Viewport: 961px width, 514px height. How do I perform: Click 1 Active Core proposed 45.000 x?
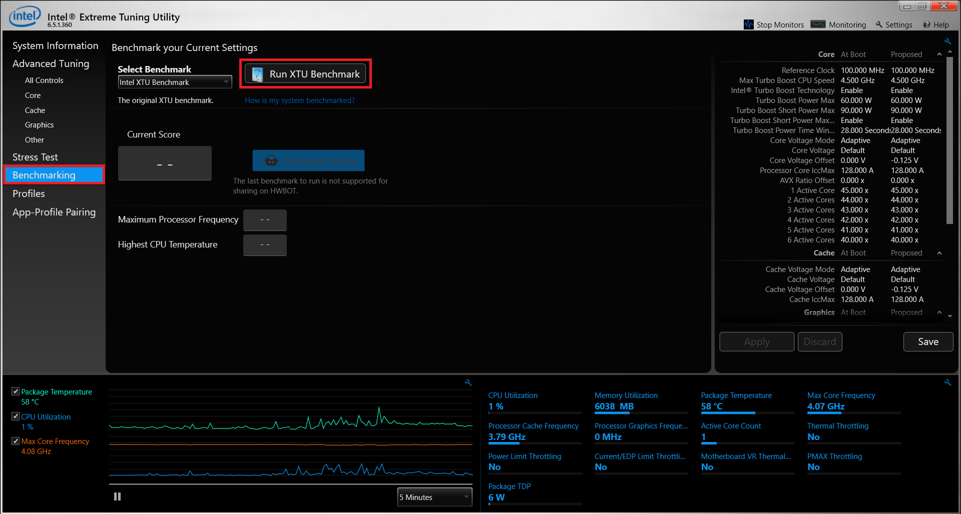pyautogui.click(x=904, y=190)
